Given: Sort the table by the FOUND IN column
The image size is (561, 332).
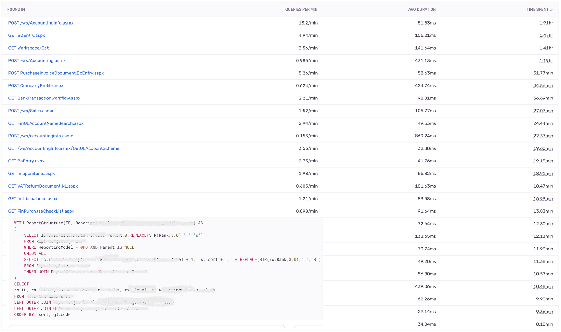Looking at the screenshot, I should (16, 9).
